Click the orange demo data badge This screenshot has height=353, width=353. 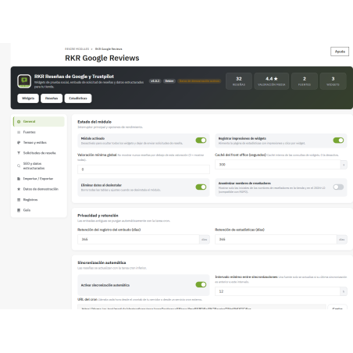click(x=199, y=81)
